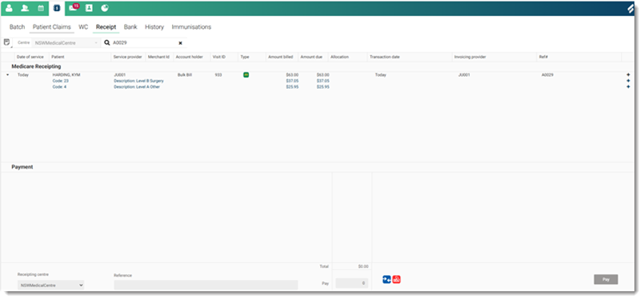Switch to the Batch tab
Viewport: 640px width, 296px height.
(17, 27)
